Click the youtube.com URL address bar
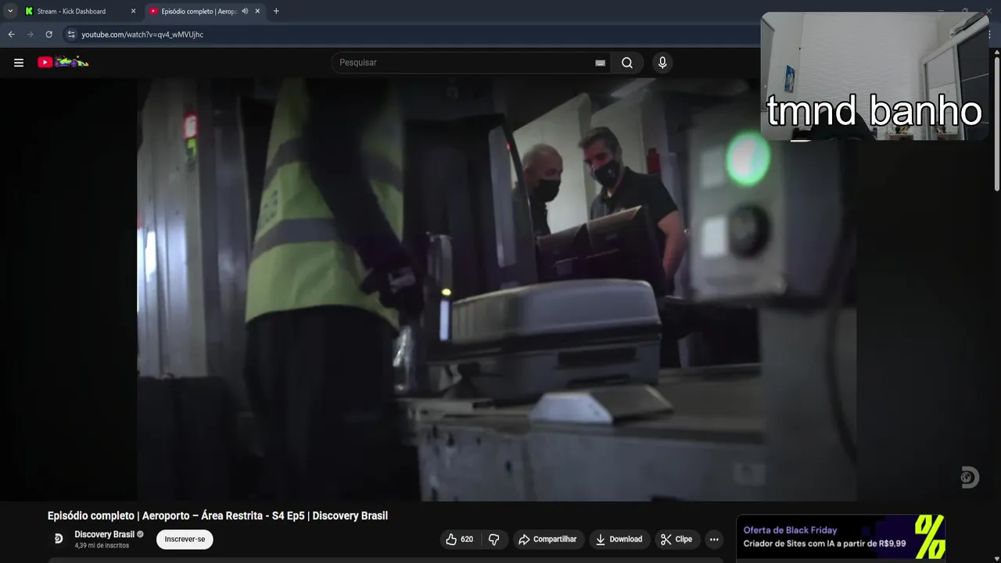Screen dimensions: 1001x563 (x=142, y=34)
